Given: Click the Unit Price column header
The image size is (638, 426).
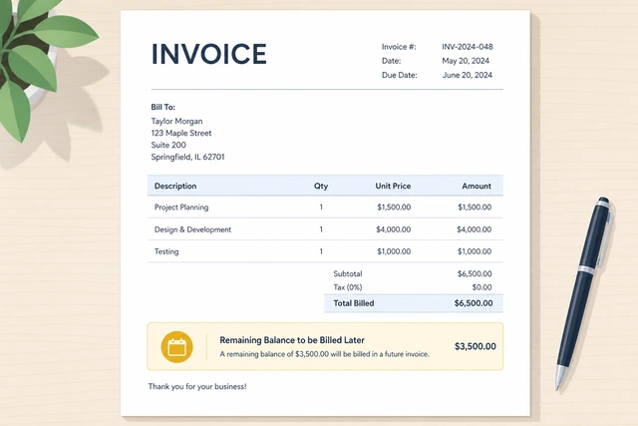Looking at the screenshot, I should (x=393, y=186).
